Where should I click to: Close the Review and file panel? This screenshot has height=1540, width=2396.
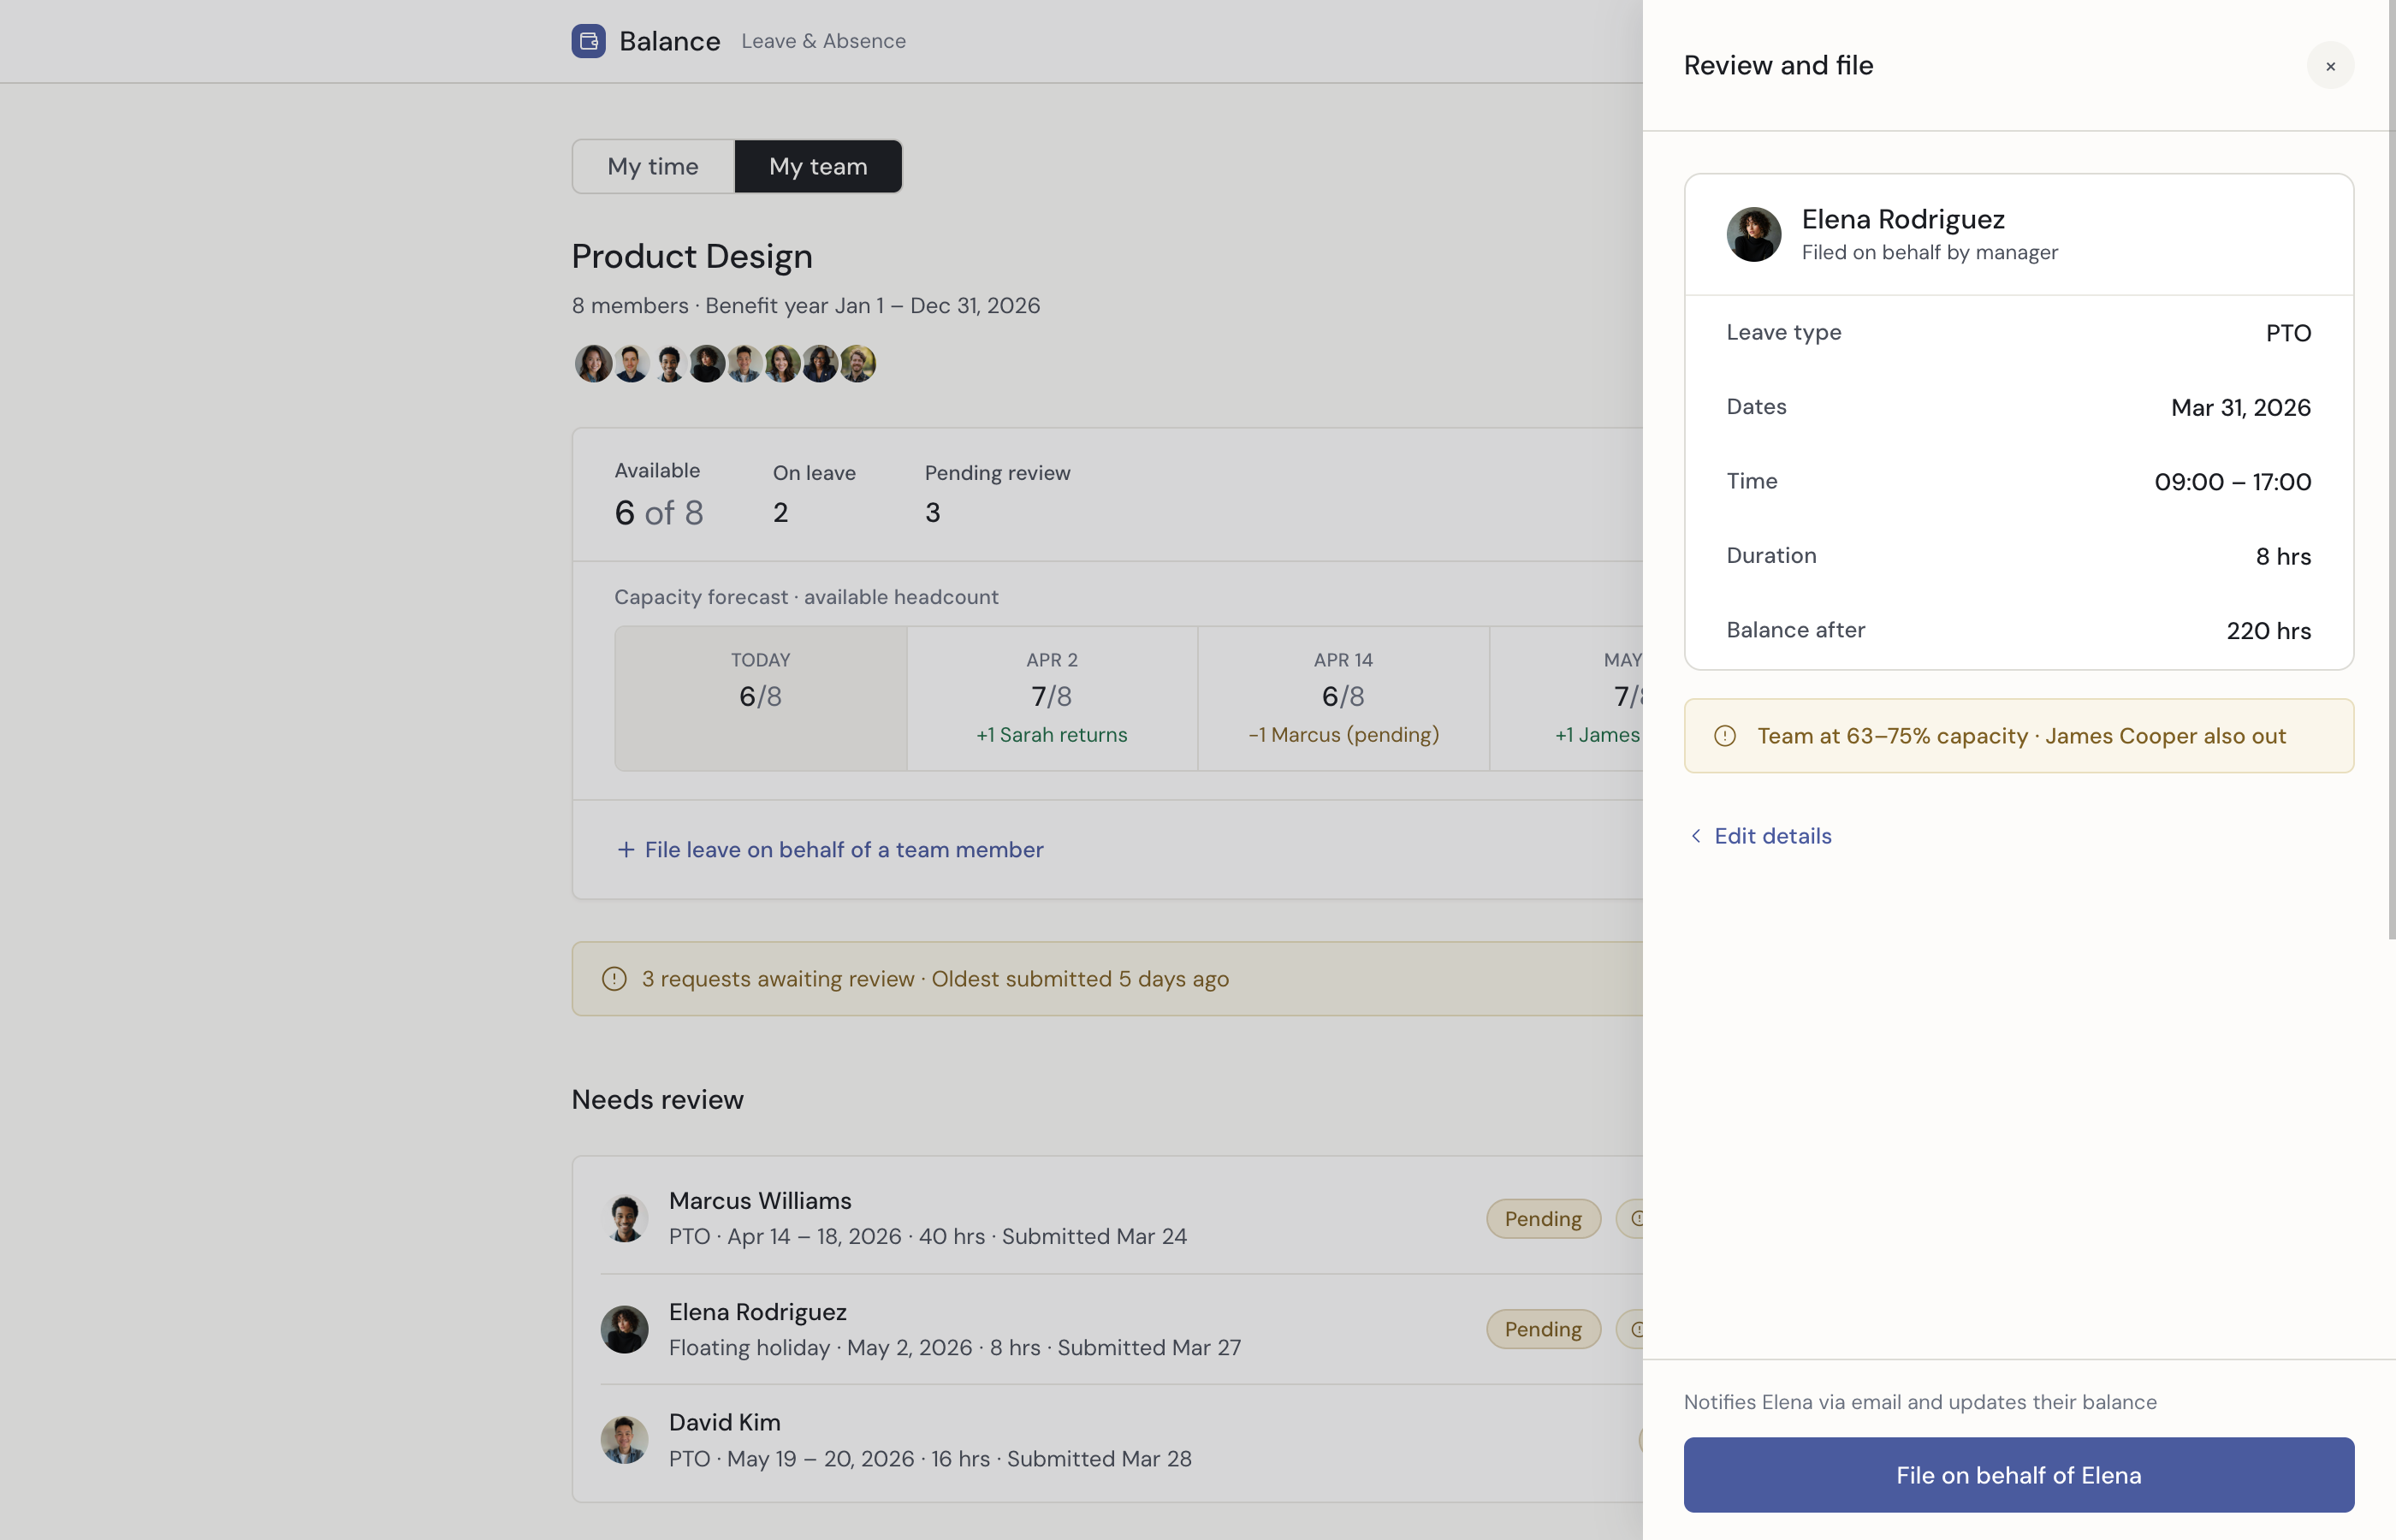[2330, 65]
